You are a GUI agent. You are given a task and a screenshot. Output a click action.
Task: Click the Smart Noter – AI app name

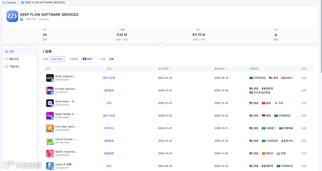(x=66, y=101)
